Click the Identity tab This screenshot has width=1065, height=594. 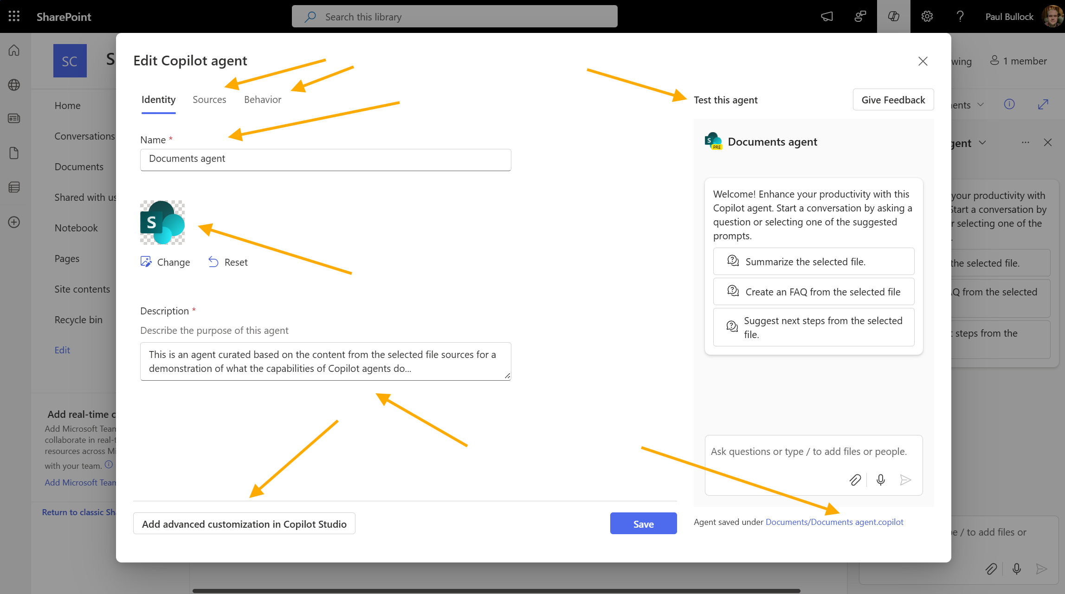point(158,99)
